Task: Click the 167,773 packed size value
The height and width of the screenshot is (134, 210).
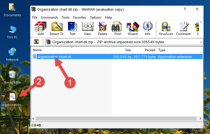Action: coord(145,57)
